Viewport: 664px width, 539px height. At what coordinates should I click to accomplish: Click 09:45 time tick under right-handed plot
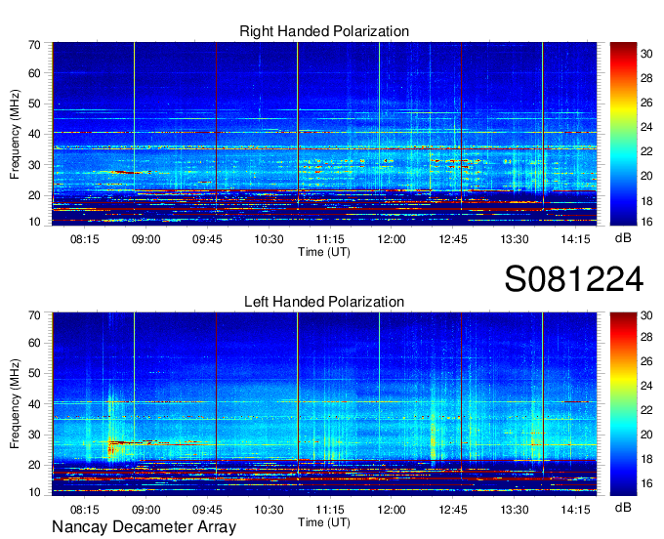click(207, 239)
